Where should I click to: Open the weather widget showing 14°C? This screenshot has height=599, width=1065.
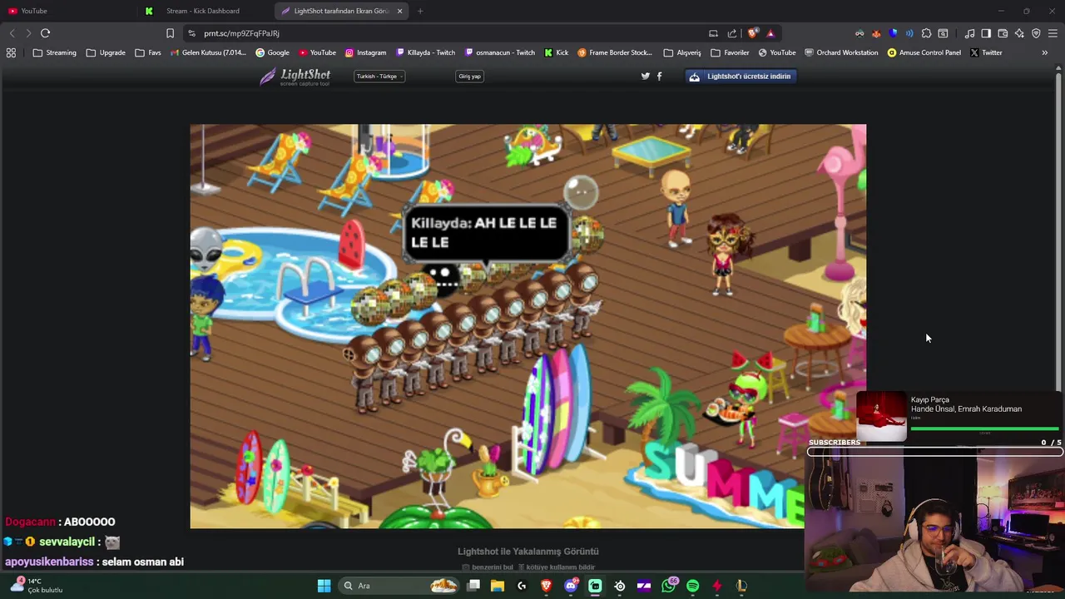(35, 586)
